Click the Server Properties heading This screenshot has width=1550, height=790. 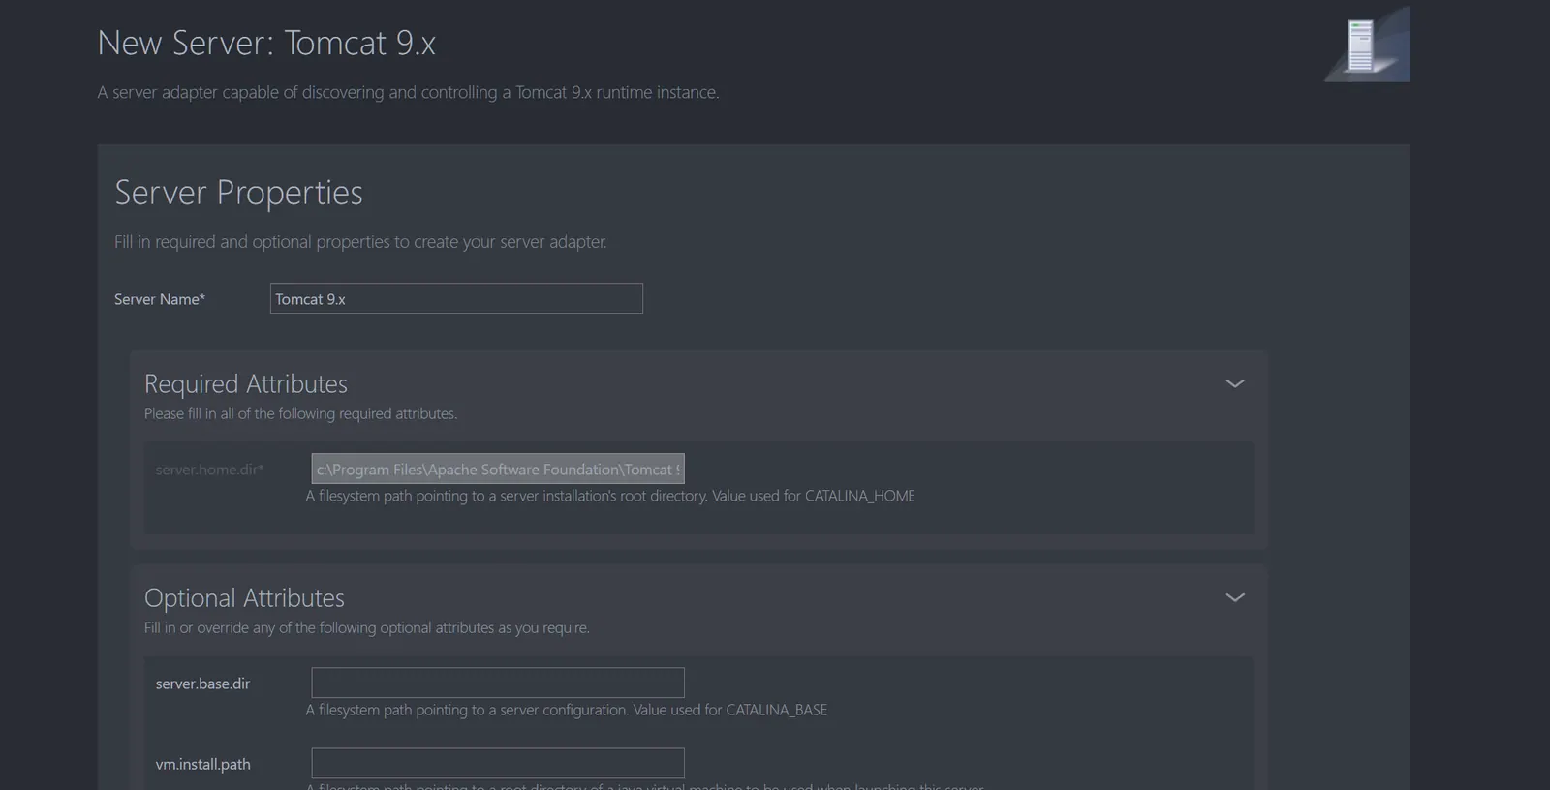tap(238, 192)
